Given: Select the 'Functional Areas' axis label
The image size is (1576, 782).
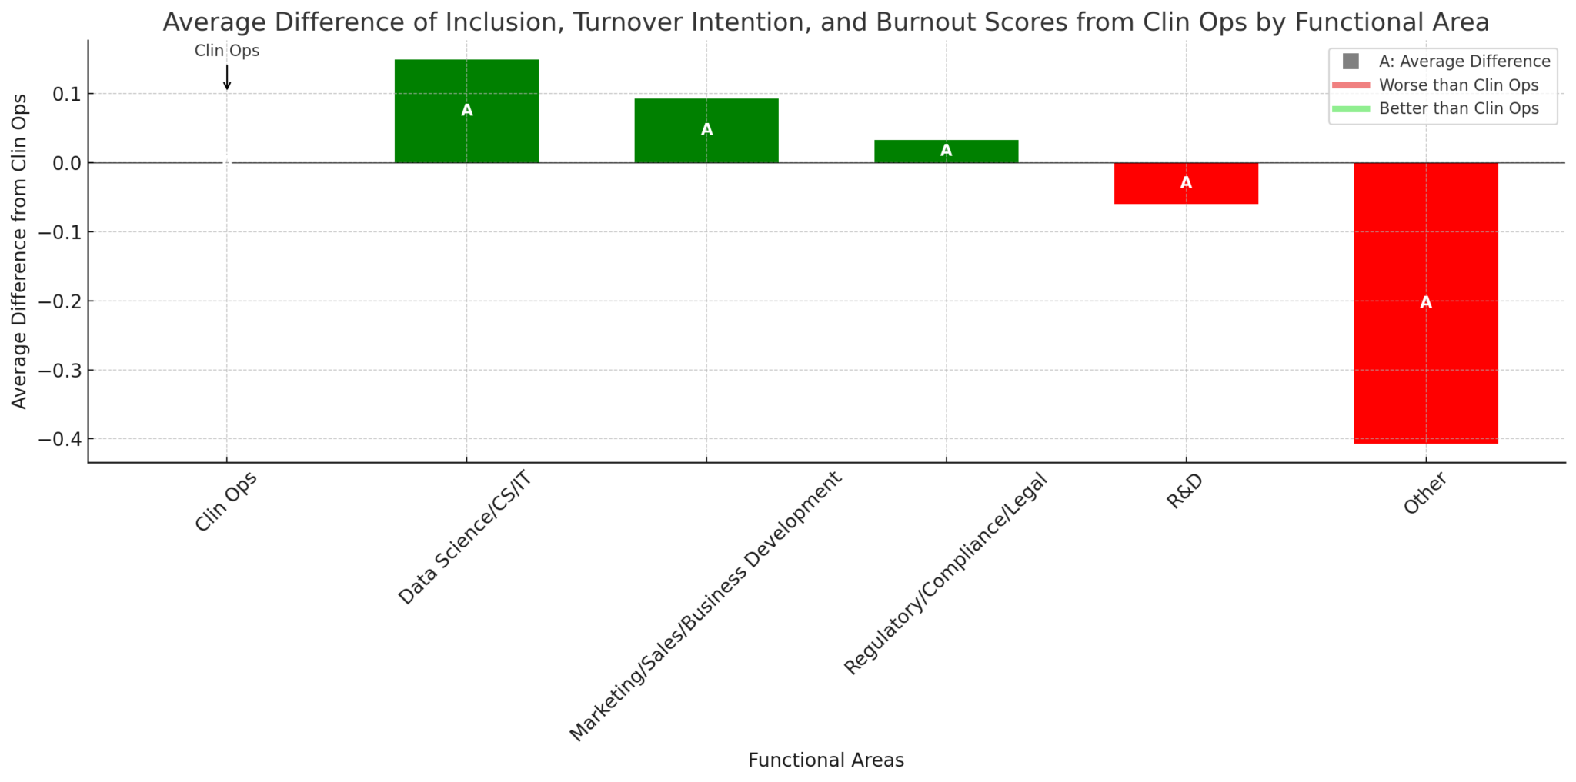Looking at the screenshot, I should pos(826,760).
